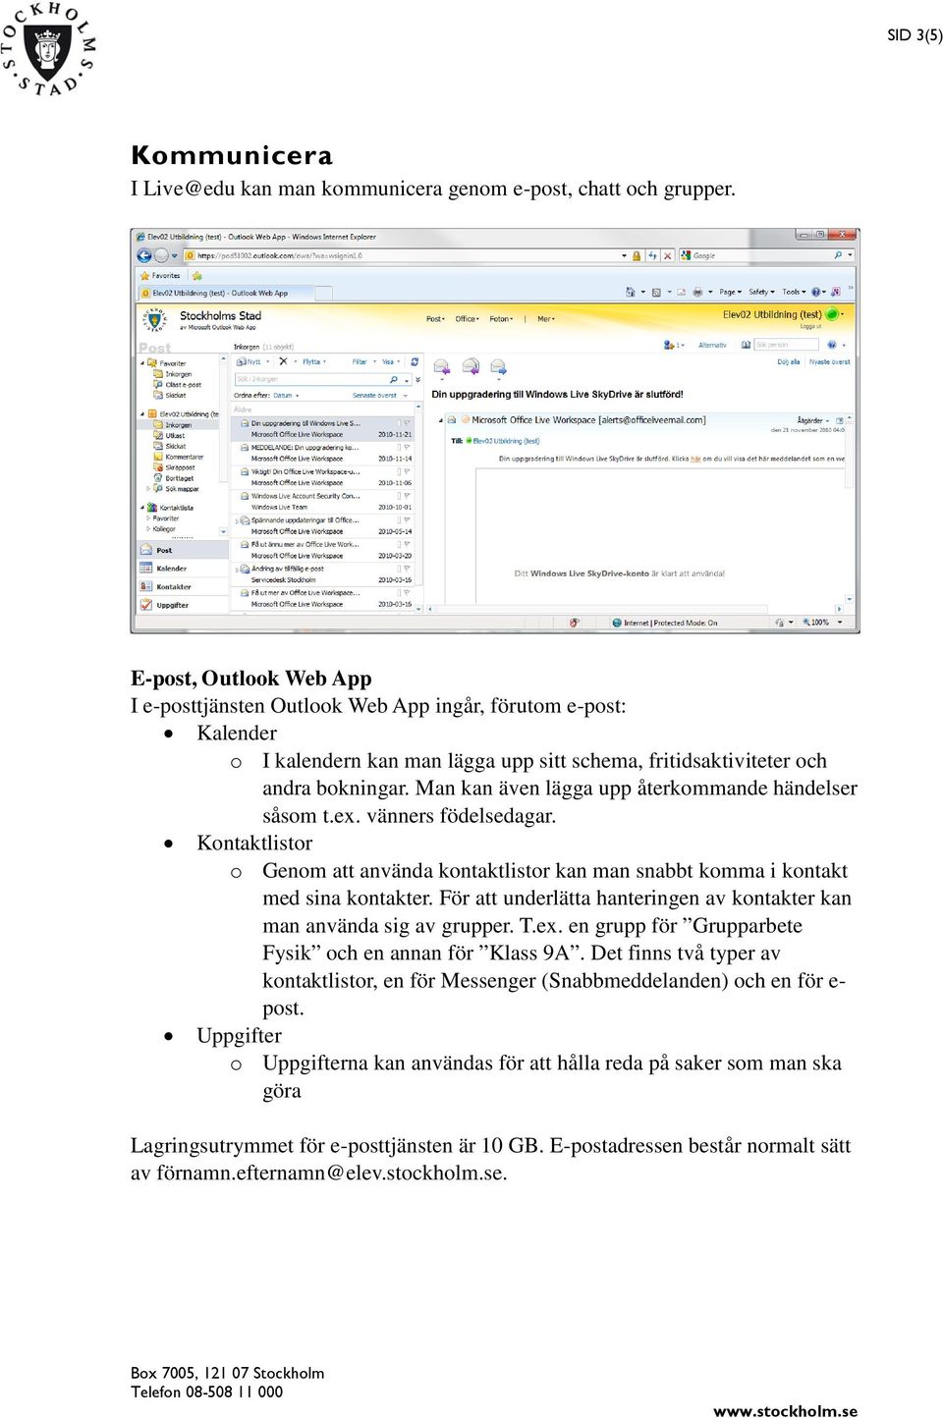
Task: Open the Mer menu in Outlook header
Action: [546, 319]
